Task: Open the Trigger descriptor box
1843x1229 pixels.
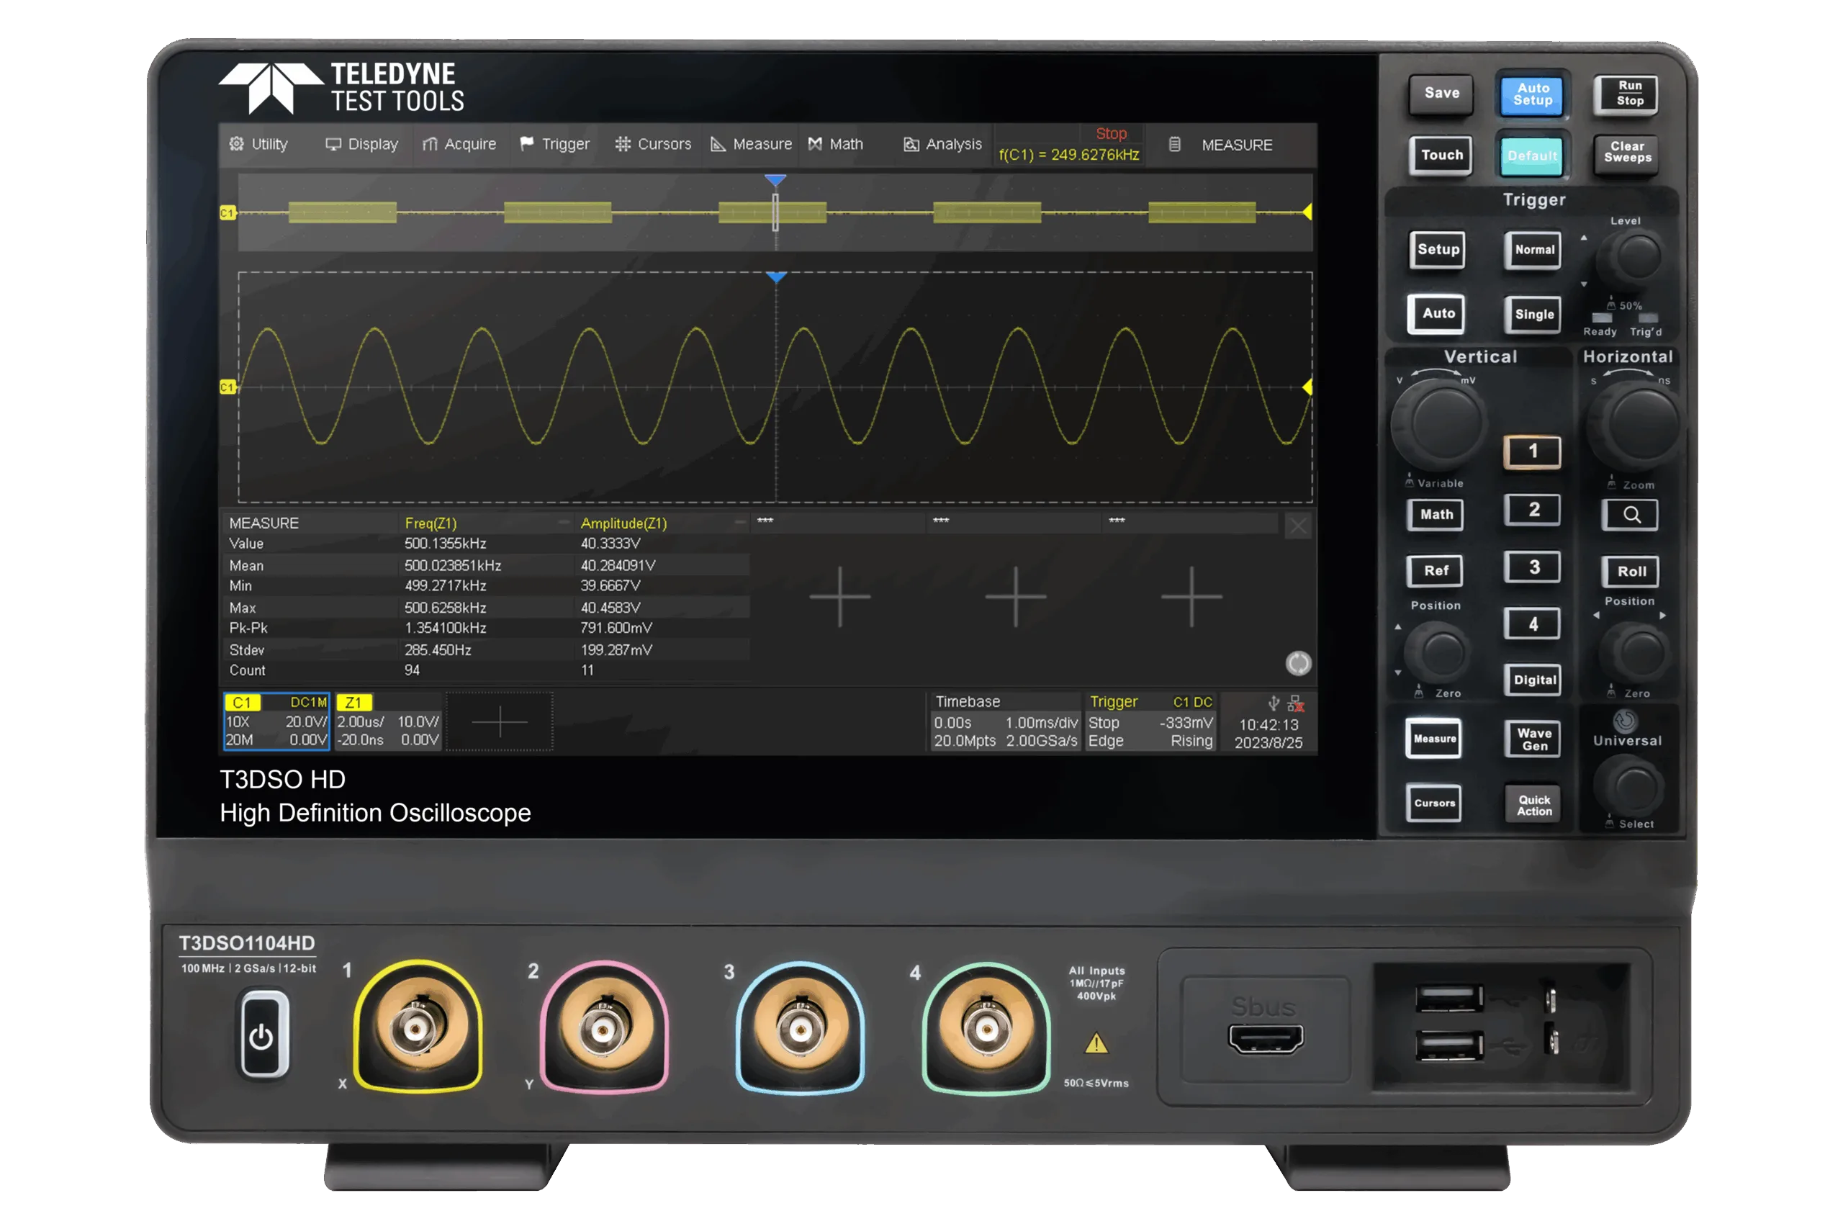Action: [x=1150, y=722]
